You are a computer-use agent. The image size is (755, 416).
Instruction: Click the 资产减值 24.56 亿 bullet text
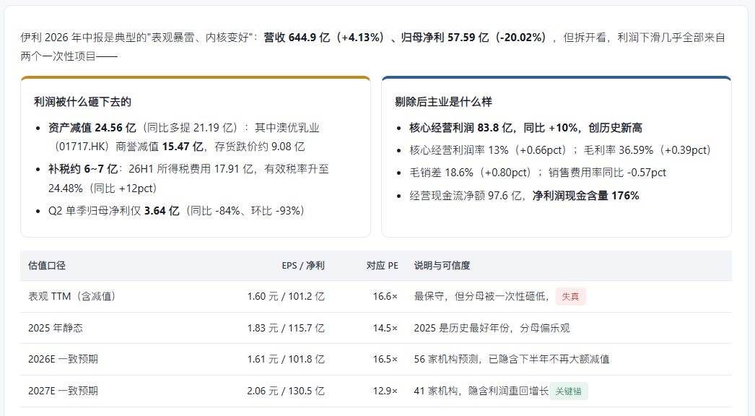[92, 128]
